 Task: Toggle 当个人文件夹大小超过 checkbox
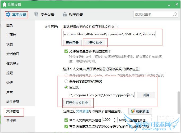[x=66, y=120]
